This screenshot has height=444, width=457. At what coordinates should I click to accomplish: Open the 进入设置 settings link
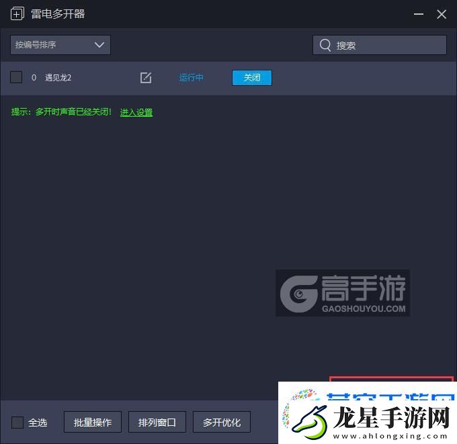[136, 112]
